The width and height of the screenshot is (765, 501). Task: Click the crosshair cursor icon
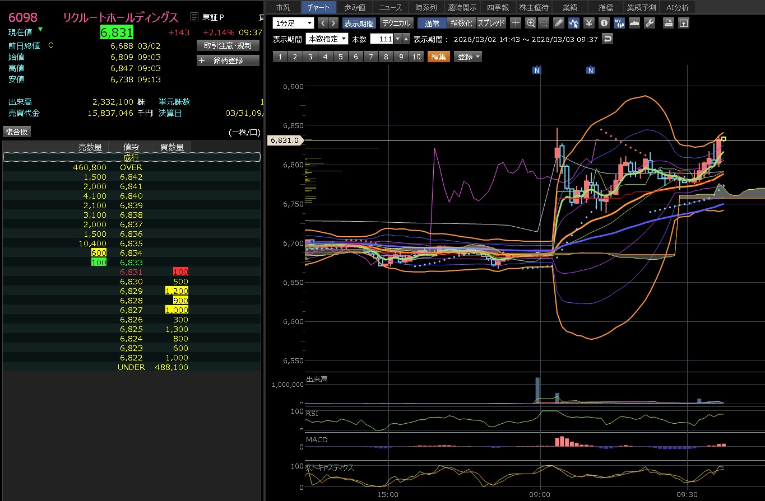516,23
